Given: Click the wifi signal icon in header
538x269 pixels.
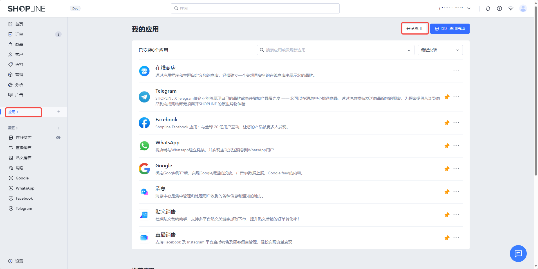Looking at the screenshot, I should click(511, 8).
